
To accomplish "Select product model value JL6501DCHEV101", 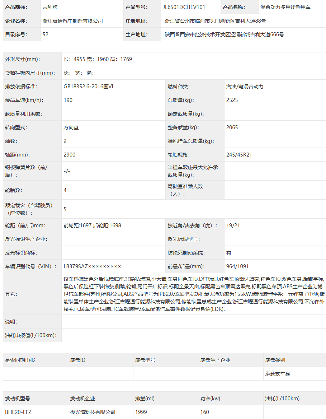I will pyautogui.click(x=184, y=7).
